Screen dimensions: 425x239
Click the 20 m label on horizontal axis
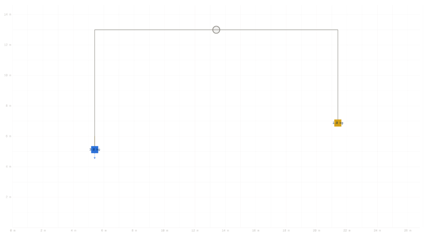pos(316,231)
